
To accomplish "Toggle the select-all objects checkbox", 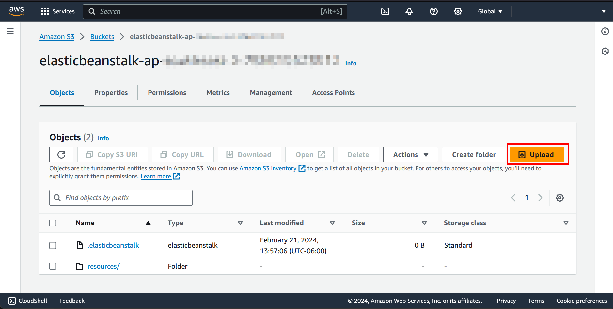I will (x=53, y=223).
